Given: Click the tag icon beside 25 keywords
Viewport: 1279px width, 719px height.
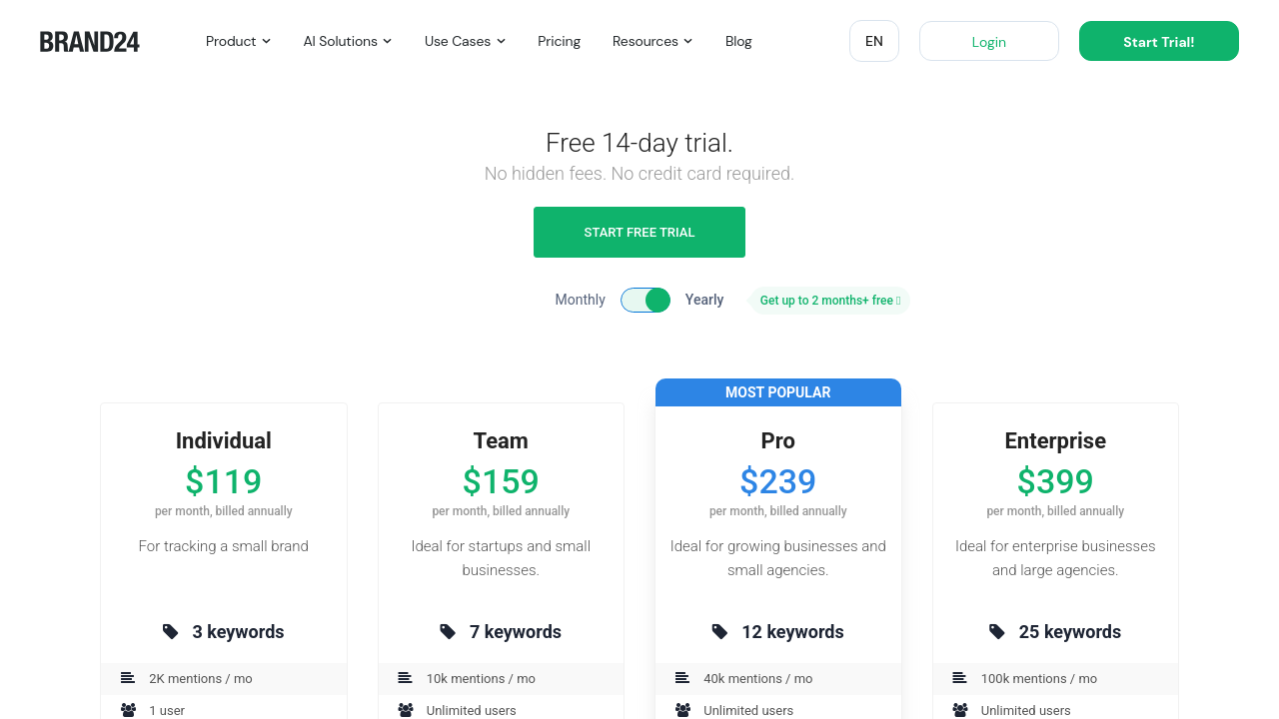Looking at the screenshot, I should (x=997, y=632).
